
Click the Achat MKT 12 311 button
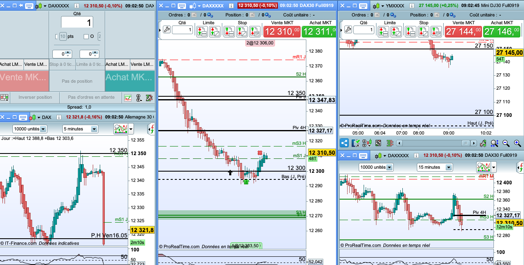tap(319, 32)
